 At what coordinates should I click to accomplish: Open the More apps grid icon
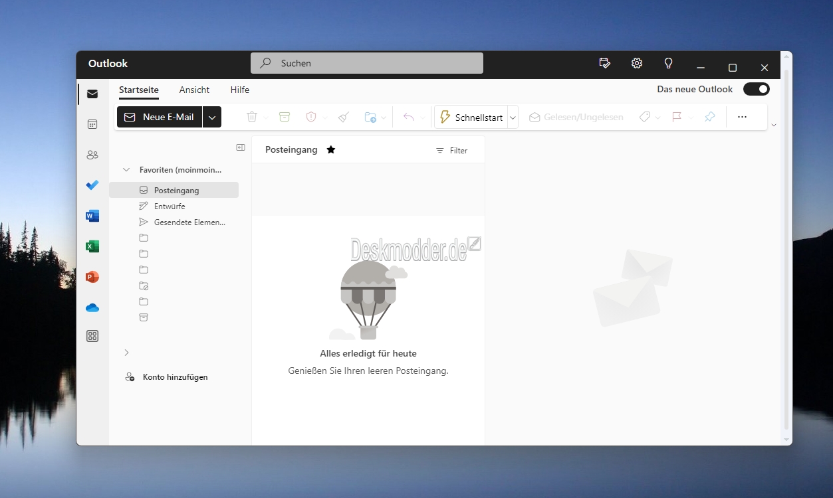92,336
